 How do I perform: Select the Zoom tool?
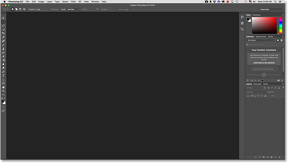(3, 91)
